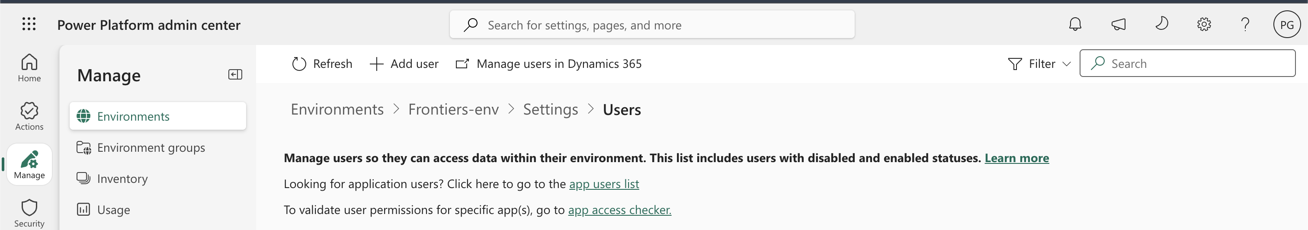Click the Manage pane heading
Viewport: 1308px width, 230px height.
109,75
